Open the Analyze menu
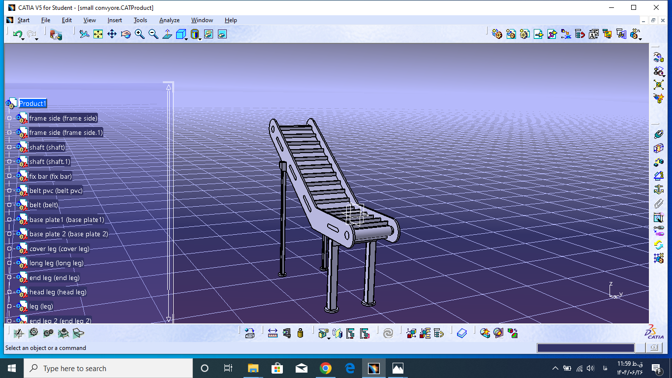 [x=169, y=20]
